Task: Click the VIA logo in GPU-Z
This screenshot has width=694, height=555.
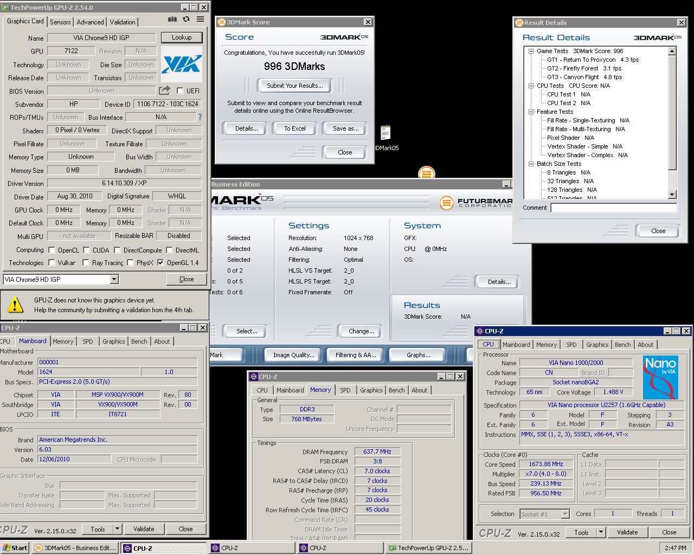Action: pyautogui.click(x=182, y=64)
